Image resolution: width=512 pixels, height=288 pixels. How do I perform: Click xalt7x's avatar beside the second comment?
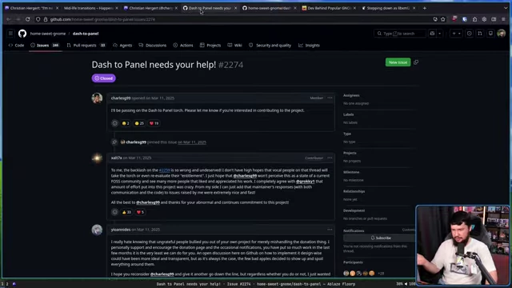pyautogui.click(x=97, y=158)
